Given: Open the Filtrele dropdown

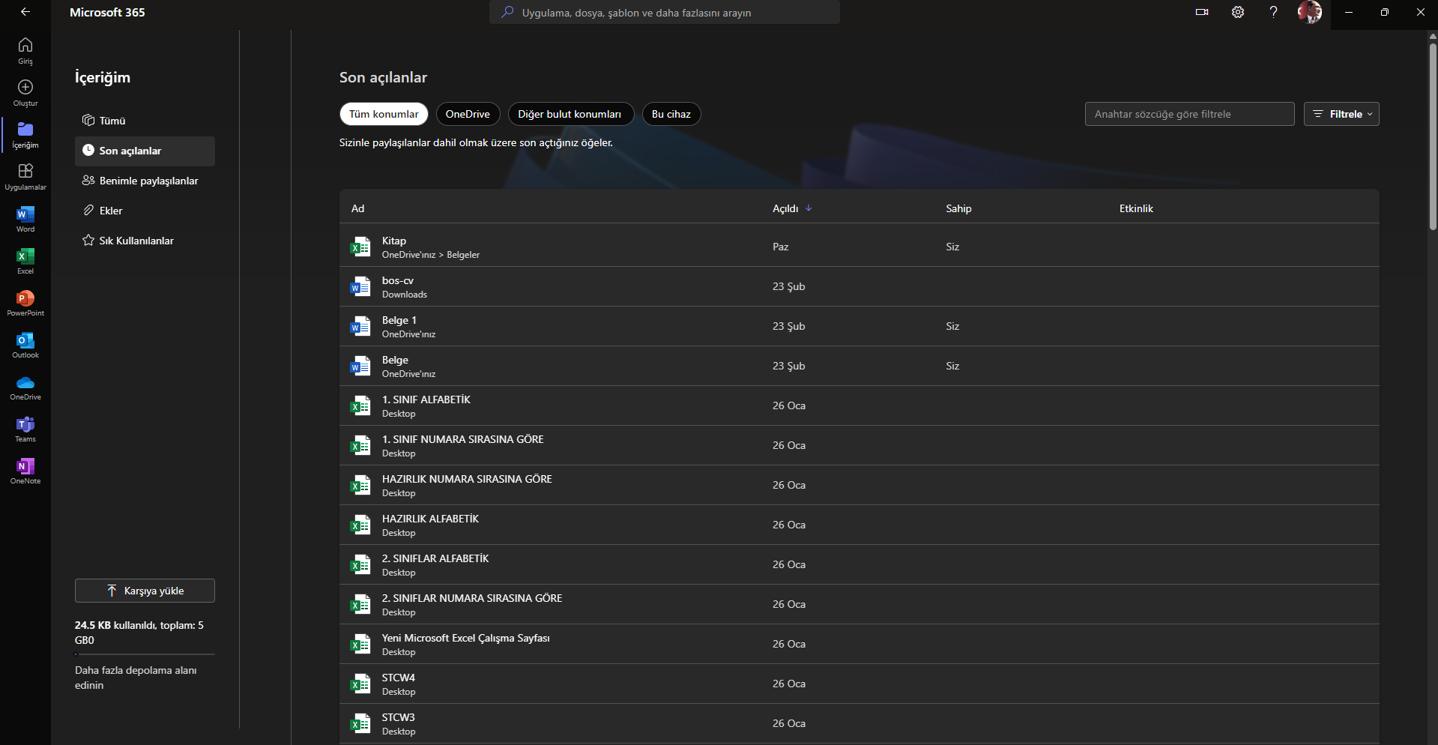Looking at the screenshot, I should point(1341,114).
